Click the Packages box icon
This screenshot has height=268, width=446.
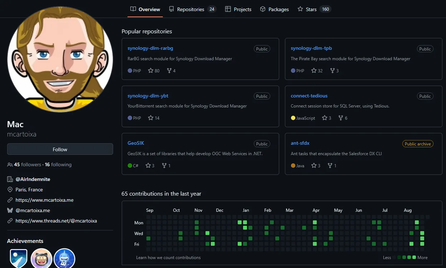pyautogui.click(x=263, y=9)
